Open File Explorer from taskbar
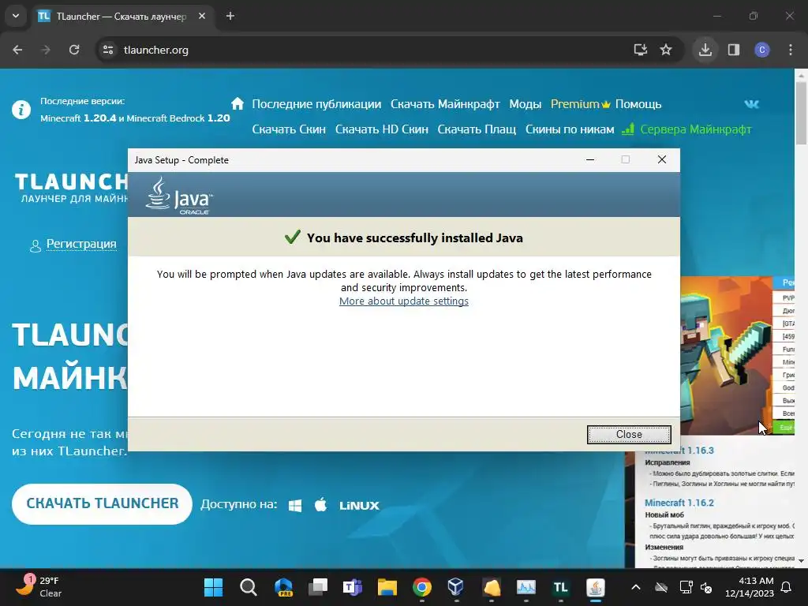The height and width of the screenshot is (606, 808). tap(387, 587)
